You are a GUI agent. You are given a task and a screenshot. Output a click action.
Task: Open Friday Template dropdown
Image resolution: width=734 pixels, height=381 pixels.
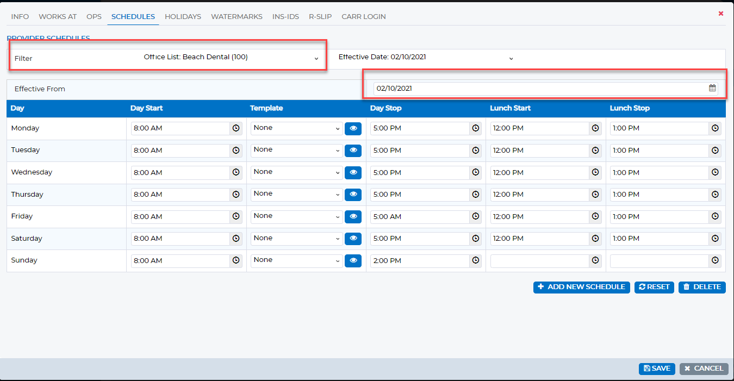click(296, 216)
